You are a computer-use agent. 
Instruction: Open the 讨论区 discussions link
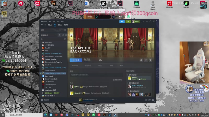[x=100, y=66]
